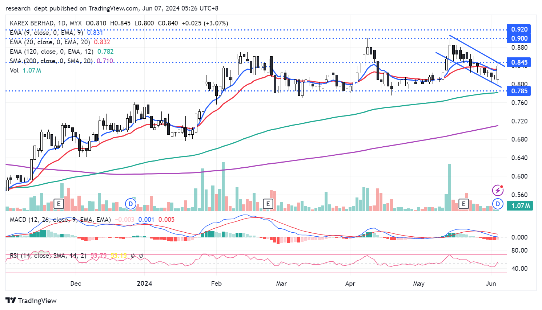Image resolution: width=542 pixels, height=310 pixels.
Task: Click the 0.845 current price label
Action: [519, 62]
